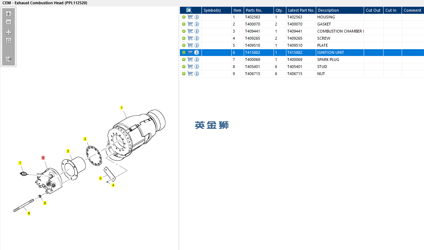Viewport: 424px width, 250px height.
Task: Sort by the Item column header
Action: click(x=237, y=10)
